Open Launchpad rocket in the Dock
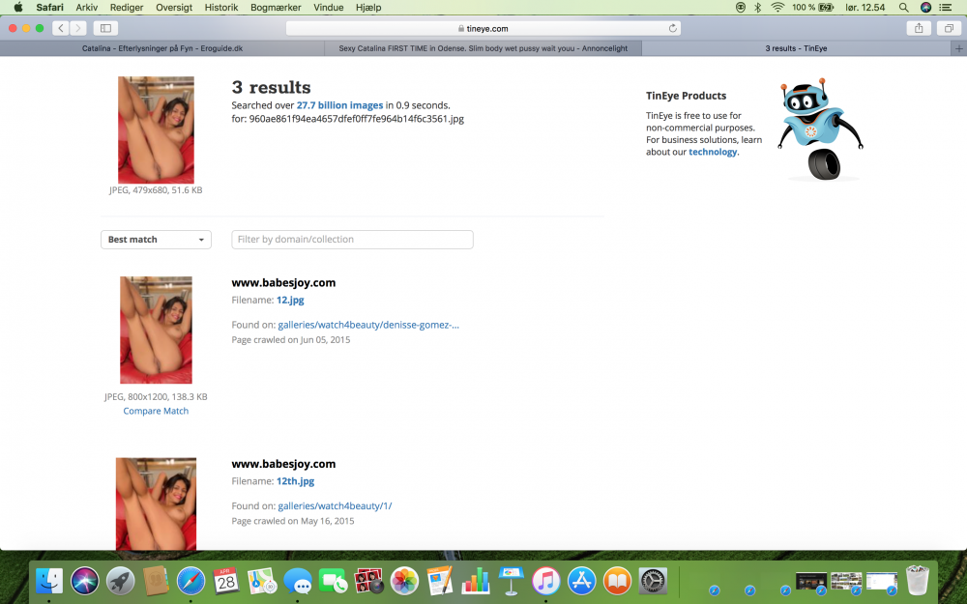This screenshot has width=967, height=604. 120,581
